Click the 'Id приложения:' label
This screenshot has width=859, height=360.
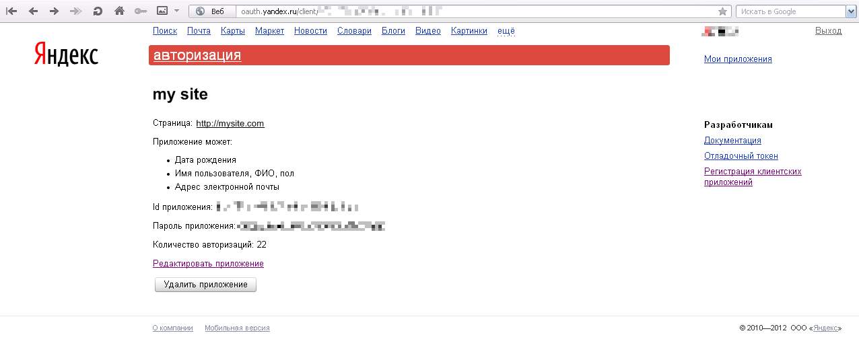coord(182,207)
